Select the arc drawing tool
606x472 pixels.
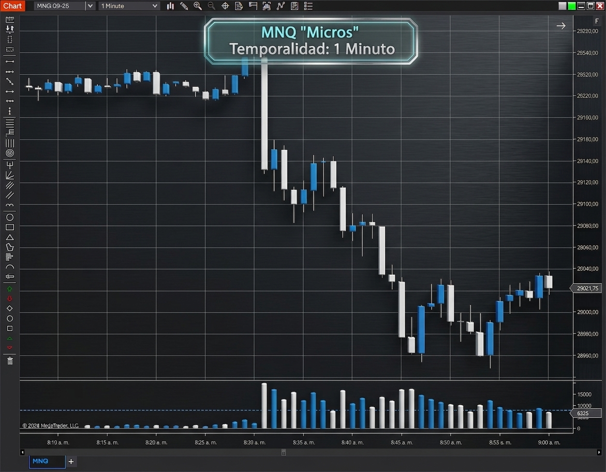pyautogui.click(x=10, y=267)
